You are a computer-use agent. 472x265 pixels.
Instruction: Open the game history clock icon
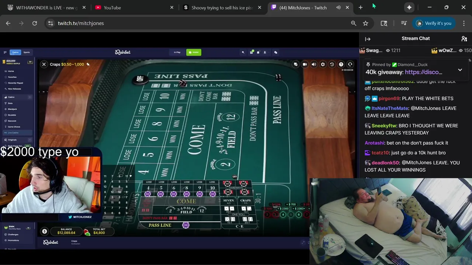(x=332, y=64)
